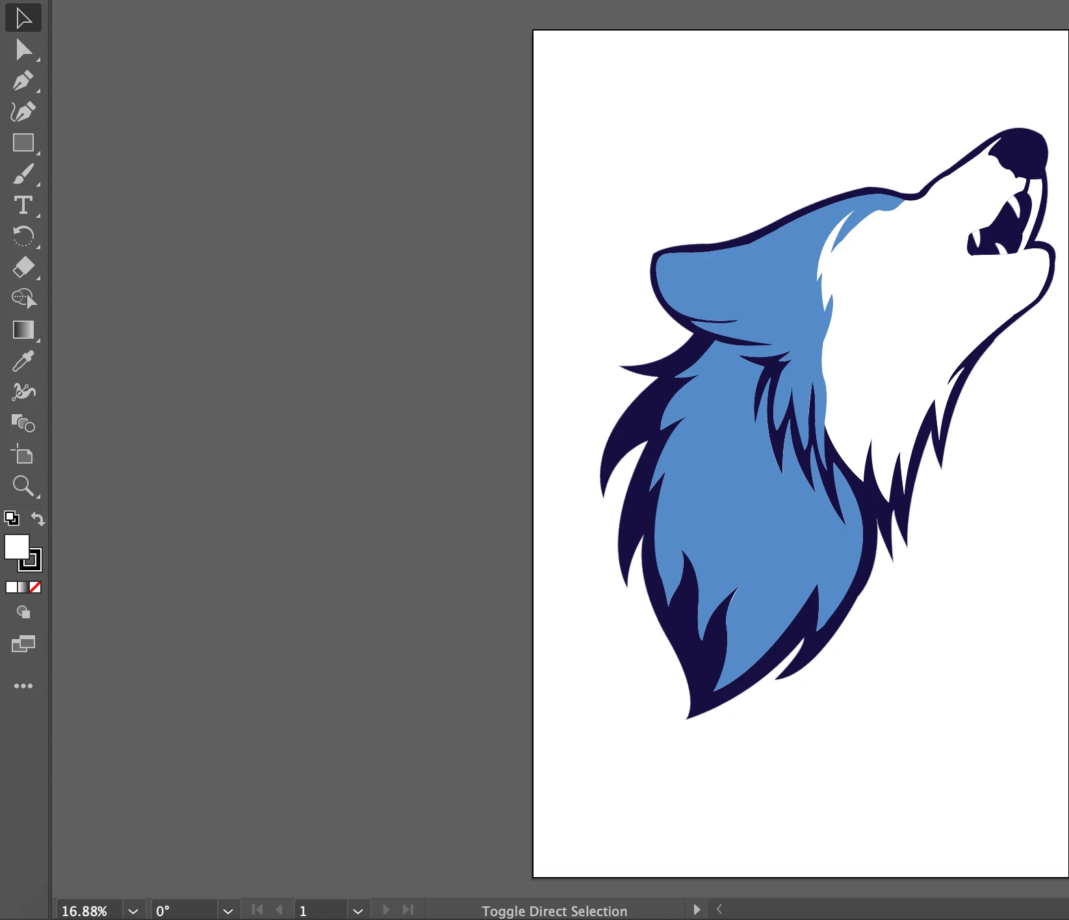Apply Gradient mode button
The image size is (1069, 920).
[x=23, y=587]
